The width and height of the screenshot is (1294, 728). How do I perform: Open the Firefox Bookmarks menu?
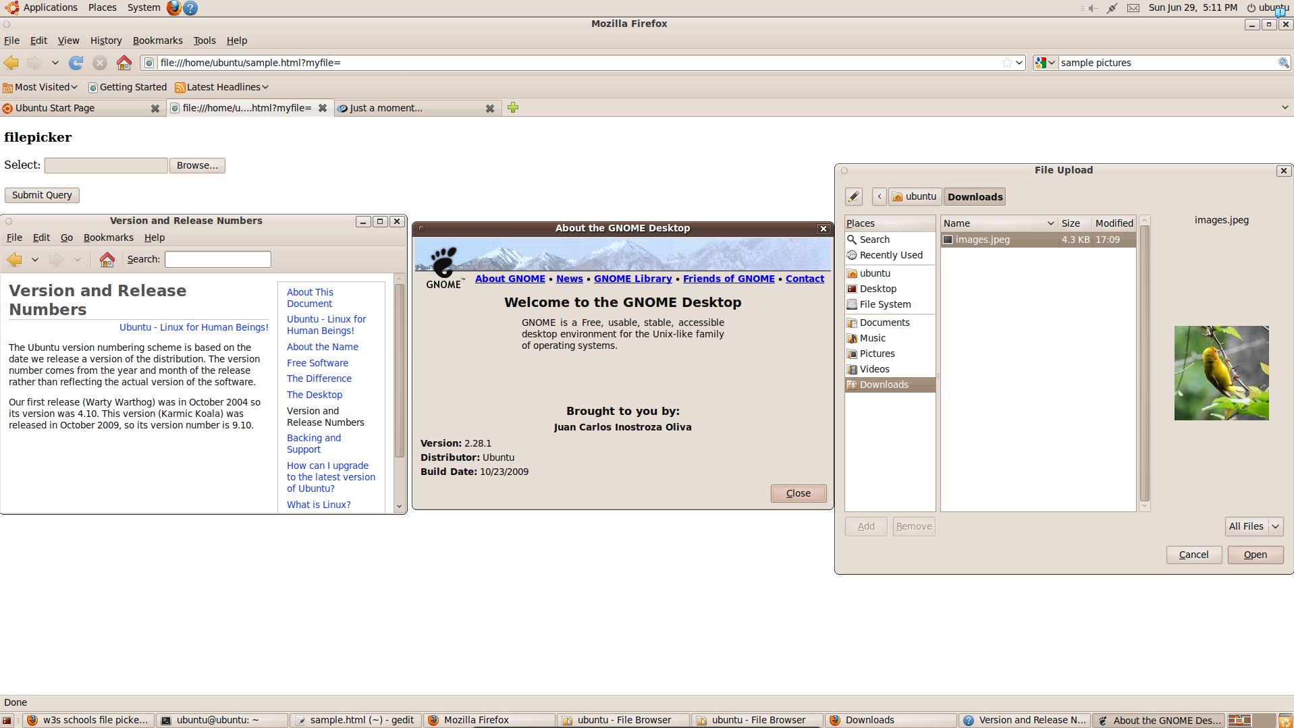point(157,40)
